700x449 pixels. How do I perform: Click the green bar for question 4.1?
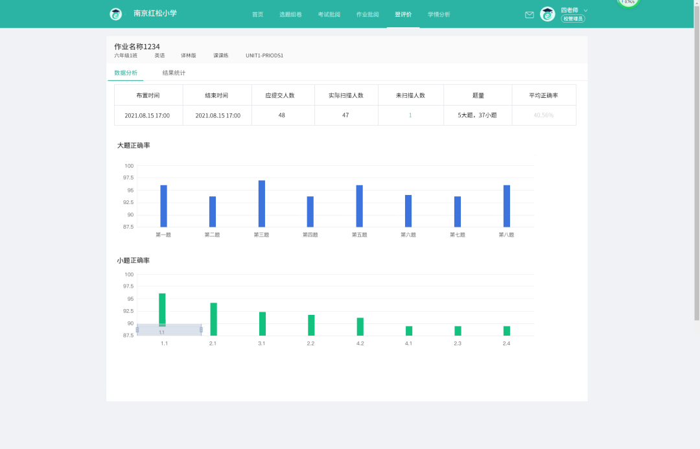409,330
